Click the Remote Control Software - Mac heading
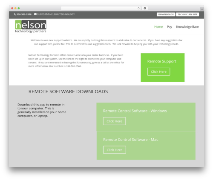This screenshot has width=213, height=180. click(x=131, y=140)
